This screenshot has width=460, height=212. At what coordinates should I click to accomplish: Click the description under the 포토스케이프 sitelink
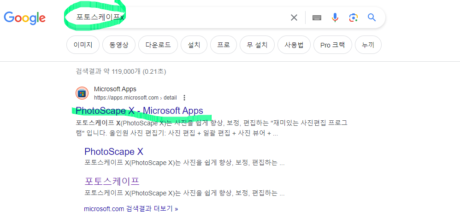coord(184,194)
